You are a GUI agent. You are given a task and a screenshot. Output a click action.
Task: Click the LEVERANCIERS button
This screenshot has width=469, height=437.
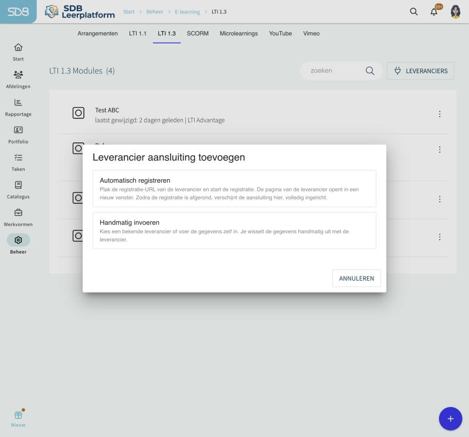pyautogui.click(x=420, y=71)
